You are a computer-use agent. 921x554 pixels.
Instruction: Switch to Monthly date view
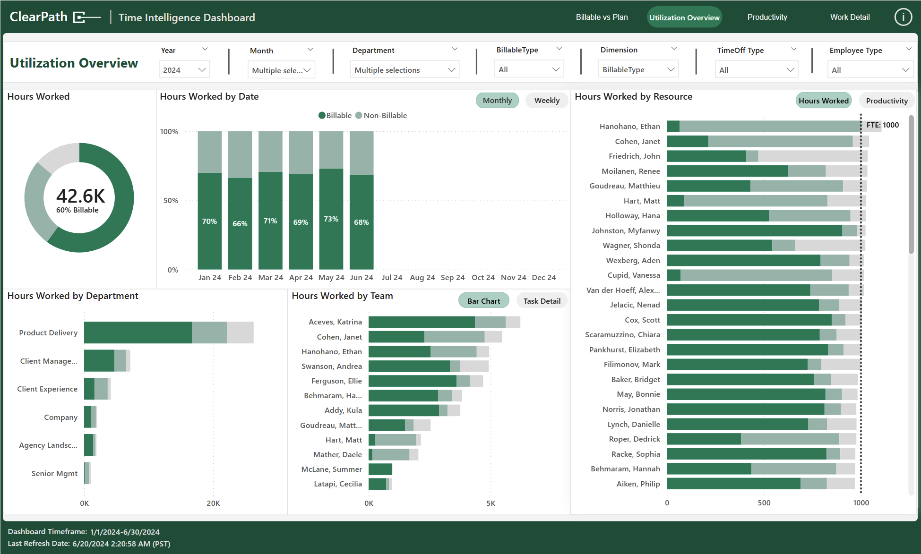[x=497, y=101]
